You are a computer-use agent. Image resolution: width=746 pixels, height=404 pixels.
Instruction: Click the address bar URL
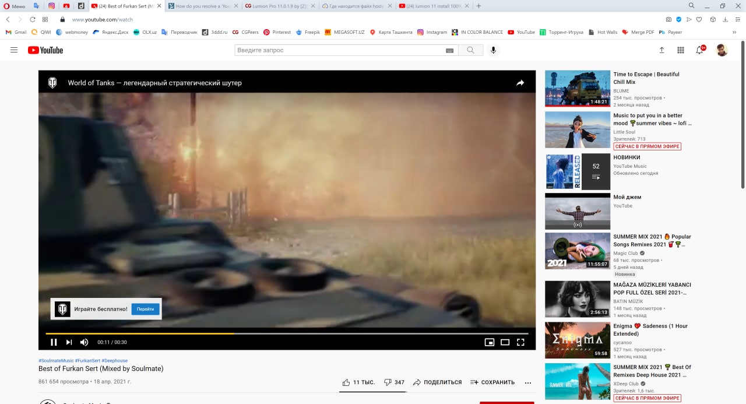point(103,19)
